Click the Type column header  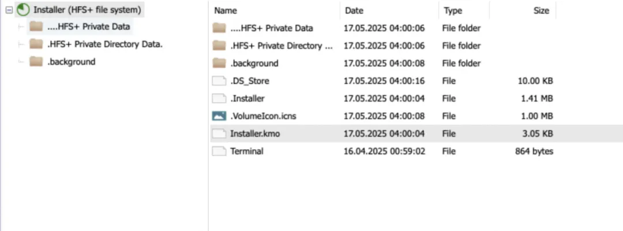coord(453,10)
